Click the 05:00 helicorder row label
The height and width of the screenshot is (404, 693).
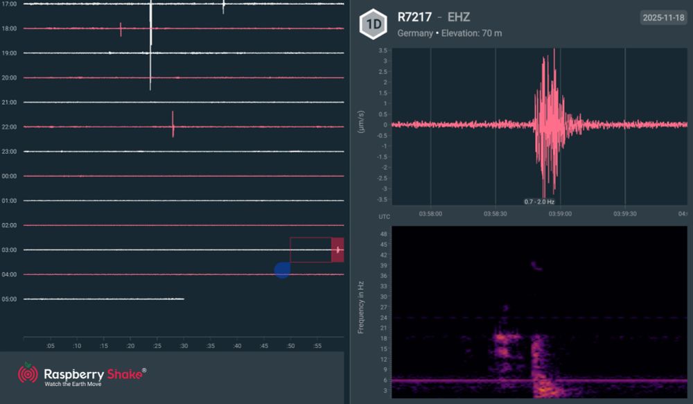click(x=10, y=299)
